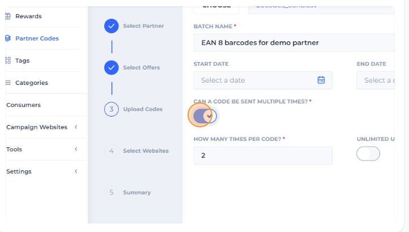Click the End Date field
This screenshot has width=409, height=232.
[x=377, y=80]
